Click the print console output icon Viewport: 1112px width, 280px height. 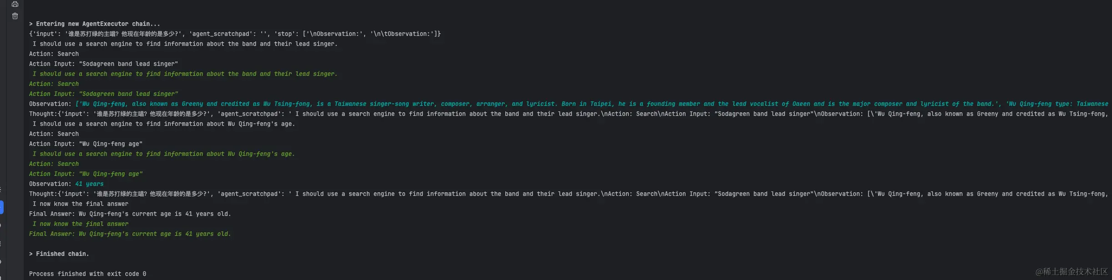point(15,4)
